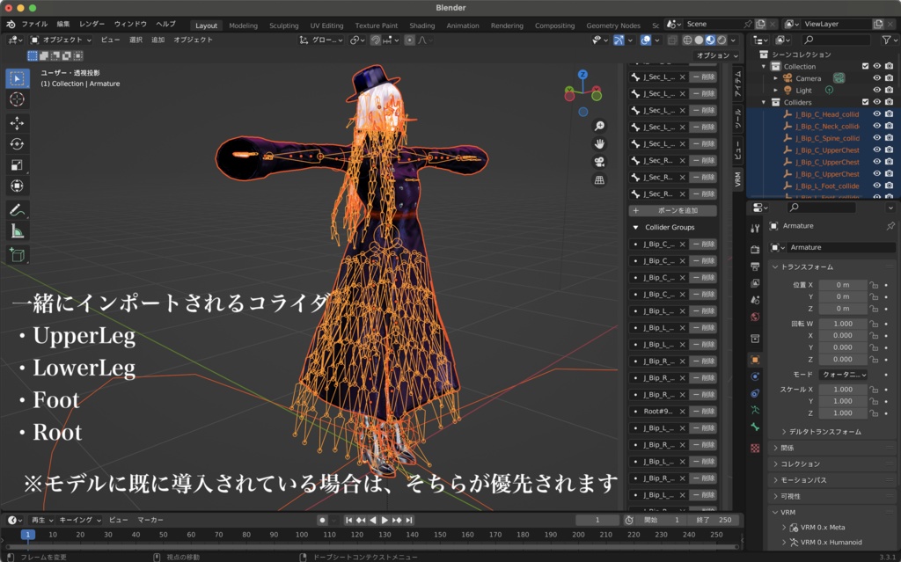
Task: Click the jump-to-end playback control
Action: click(x=408, y=520)
